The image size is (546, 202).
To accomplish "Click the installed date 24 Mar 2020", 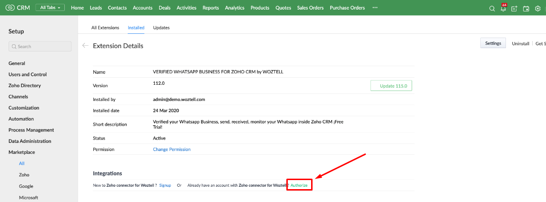I will (x=166, y=111).
